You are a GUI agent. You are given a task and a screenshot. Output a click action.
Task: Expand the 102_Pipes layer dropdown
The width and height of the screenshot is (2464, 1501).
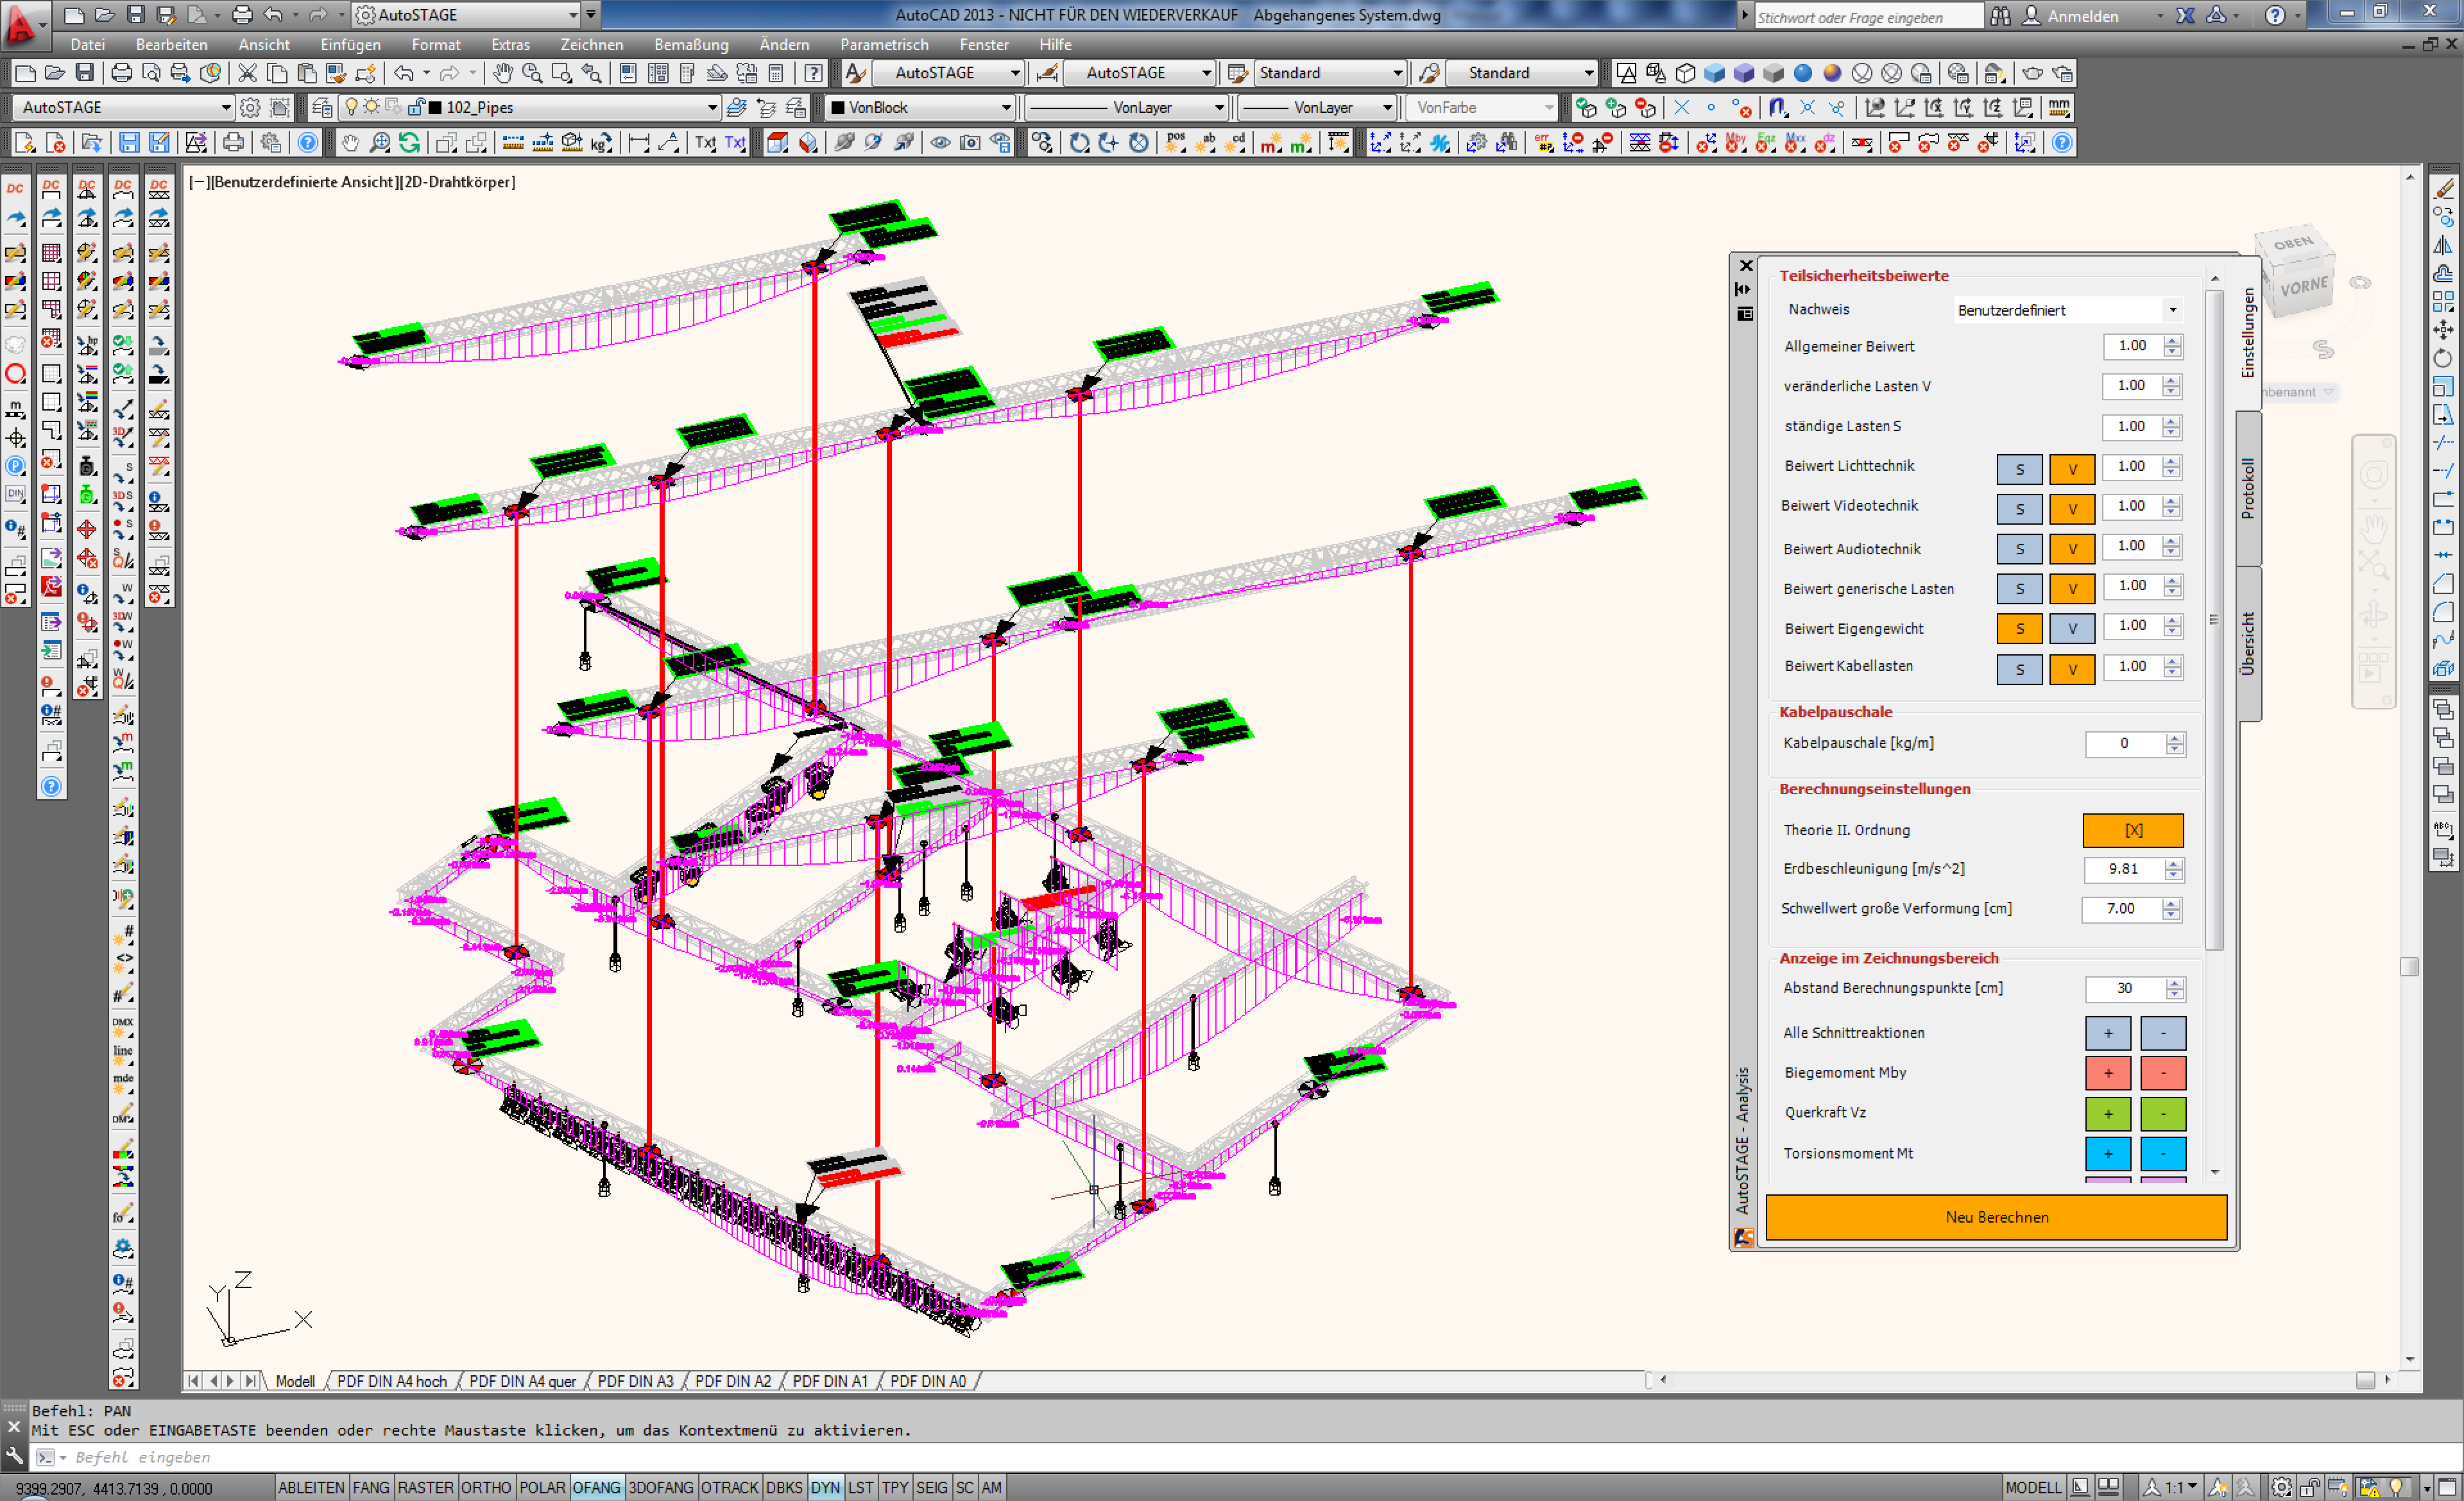(x=712, y=107)
